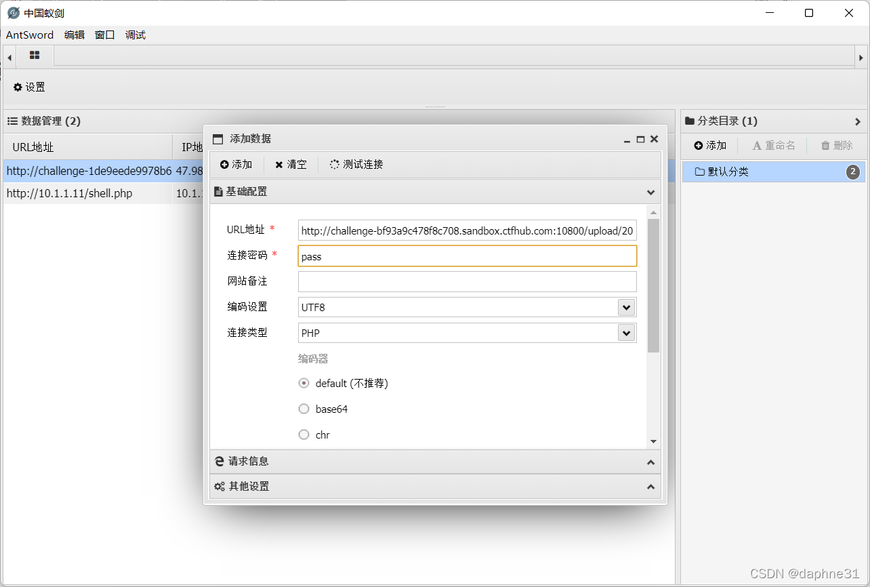Viewport: 870px width, 587px height.
Task: Select the challenge-1de9eede9978b6 URL row
Action: pos(89,171)
